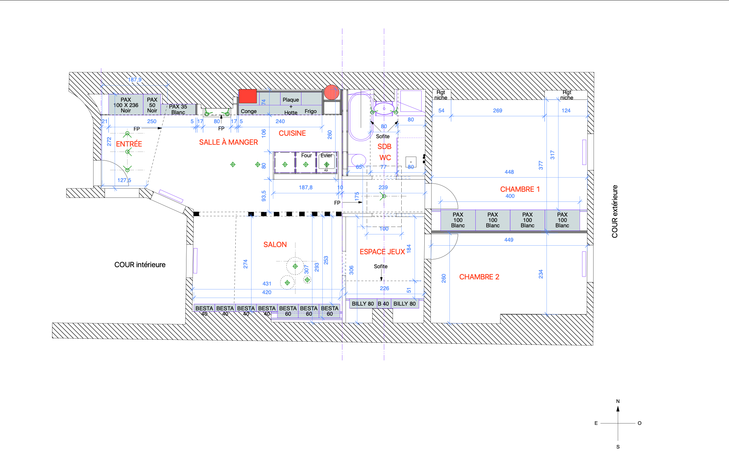729x455 pixels.
Task: Click the toilet bowl symbol in the WC
Action: point(358,160)
